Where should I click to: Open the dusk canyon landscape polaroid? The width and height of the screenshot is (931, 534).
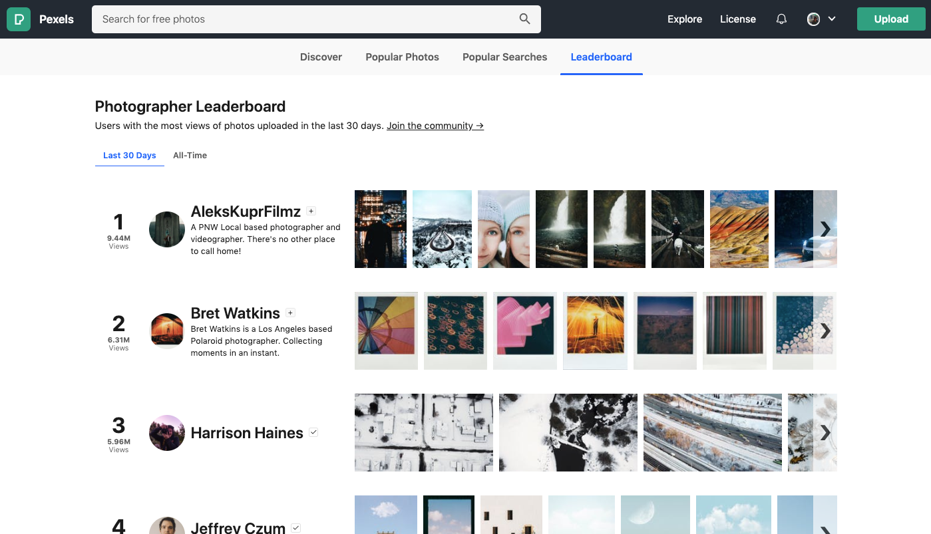(x=665, y=331)
